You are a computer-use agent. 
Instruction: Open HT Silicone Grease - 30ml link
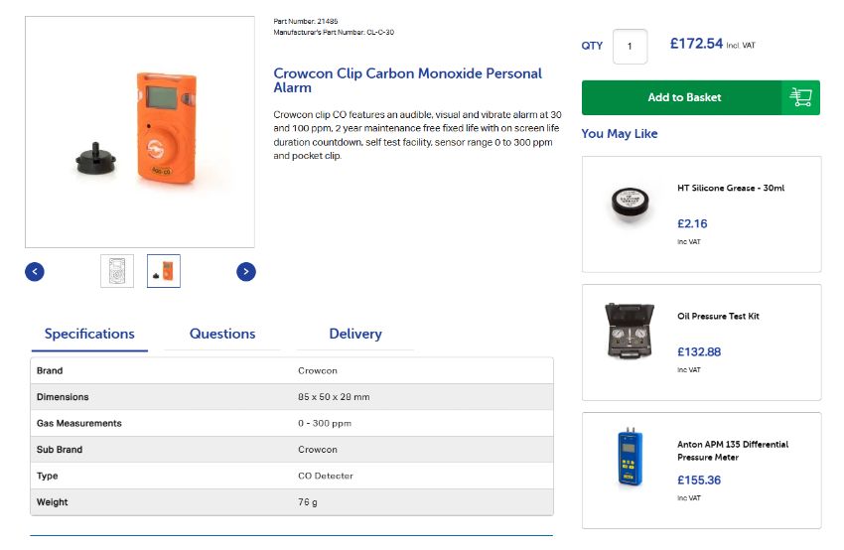pos(731,188)
